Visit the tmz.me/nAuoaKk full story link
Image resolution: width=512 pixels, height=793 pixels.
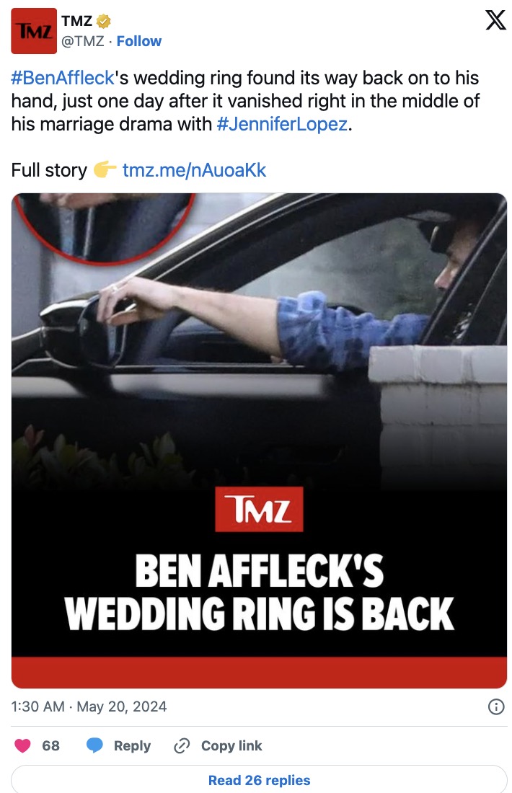coord(194,170)
